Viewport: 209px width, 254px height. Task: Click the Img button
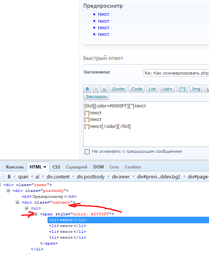196,89
